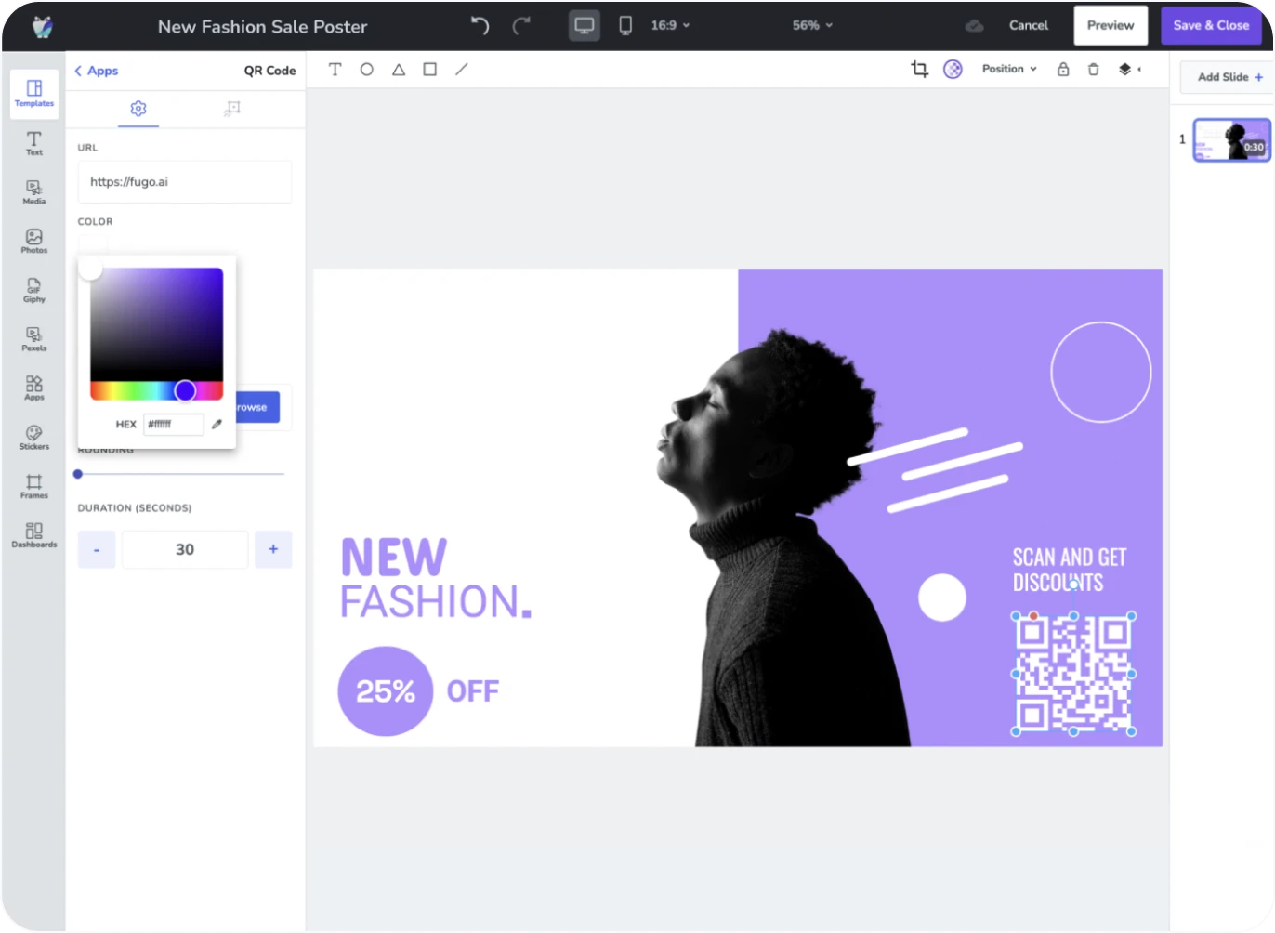This screenshot has height=933, width=1275.
Task: Click the redo arrow icon
Action: [x=521, y=25]
